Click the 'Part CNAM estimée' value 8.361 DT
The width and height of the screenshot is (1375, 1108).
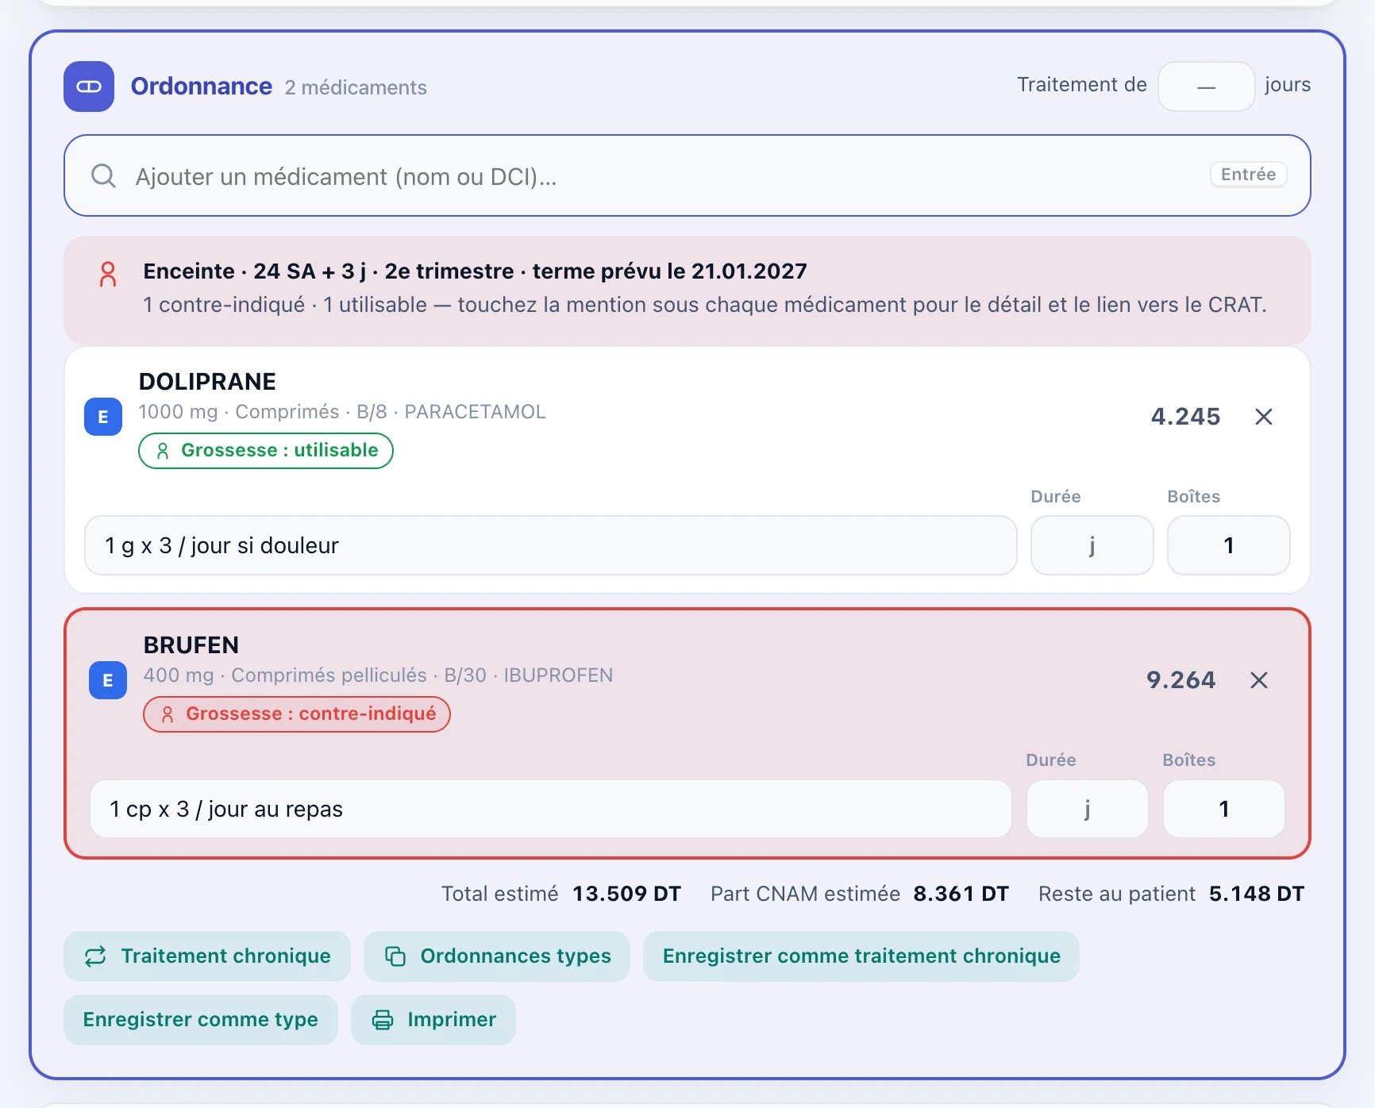[961, 894]
